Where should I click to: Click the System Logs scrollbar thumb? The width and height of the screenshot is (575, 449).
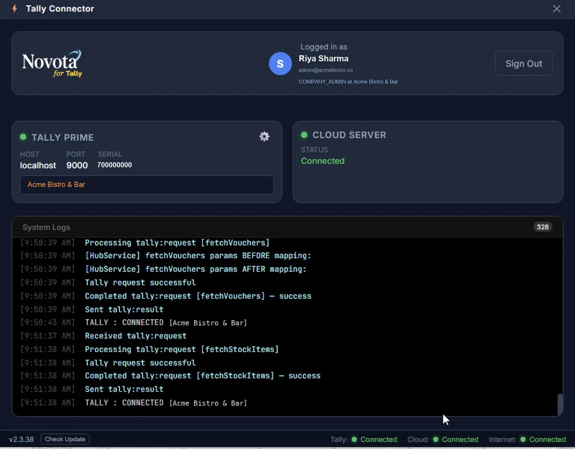560,404
